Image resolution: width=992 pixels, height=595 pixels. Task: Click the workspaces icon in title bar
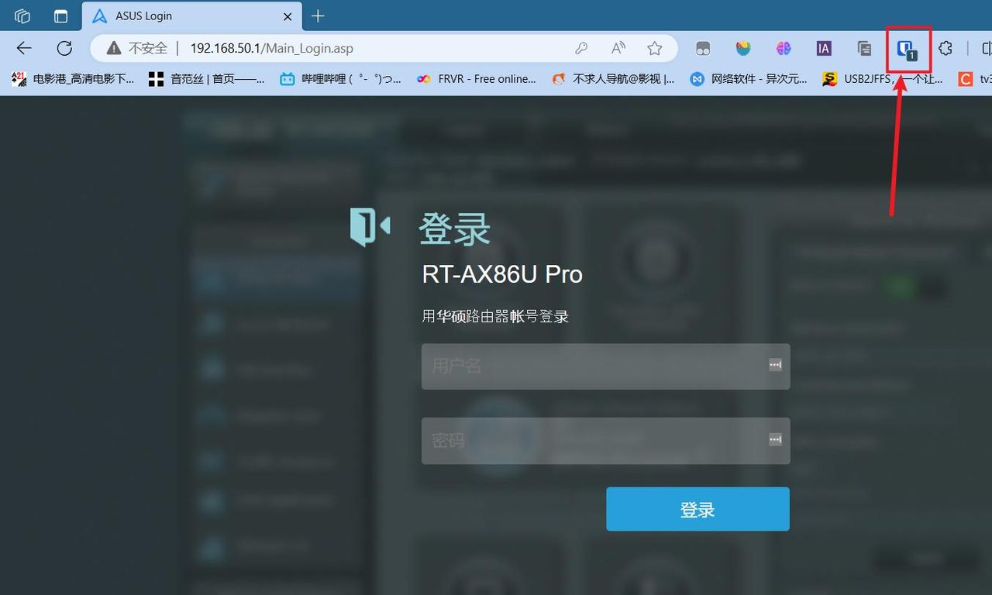[22, 15]
